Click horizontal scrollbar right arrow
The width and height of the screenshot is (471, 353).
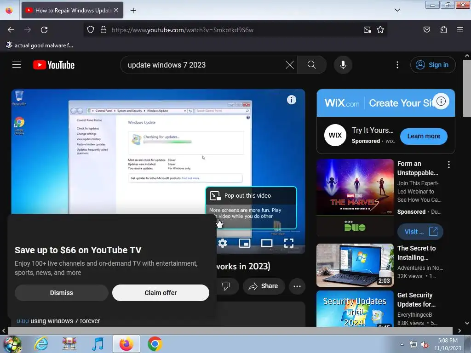point(460,331)
